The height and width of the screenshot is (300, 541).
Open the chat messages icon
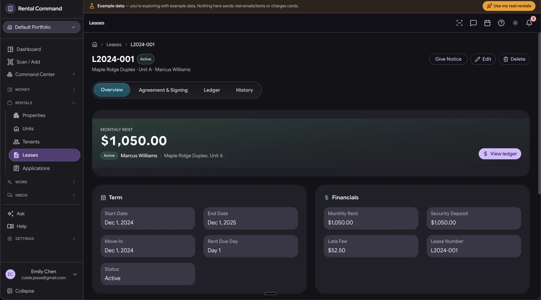[x=473, y=23]
